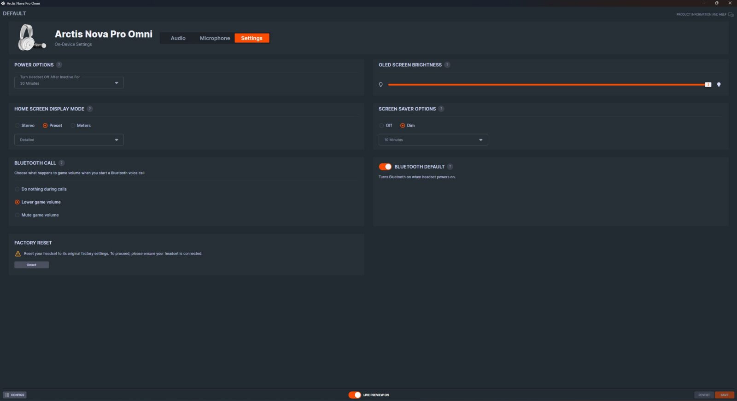737x401 pixels.
Task: Expand the Detailed preset dropdown
Action: (x=69, y=140)
